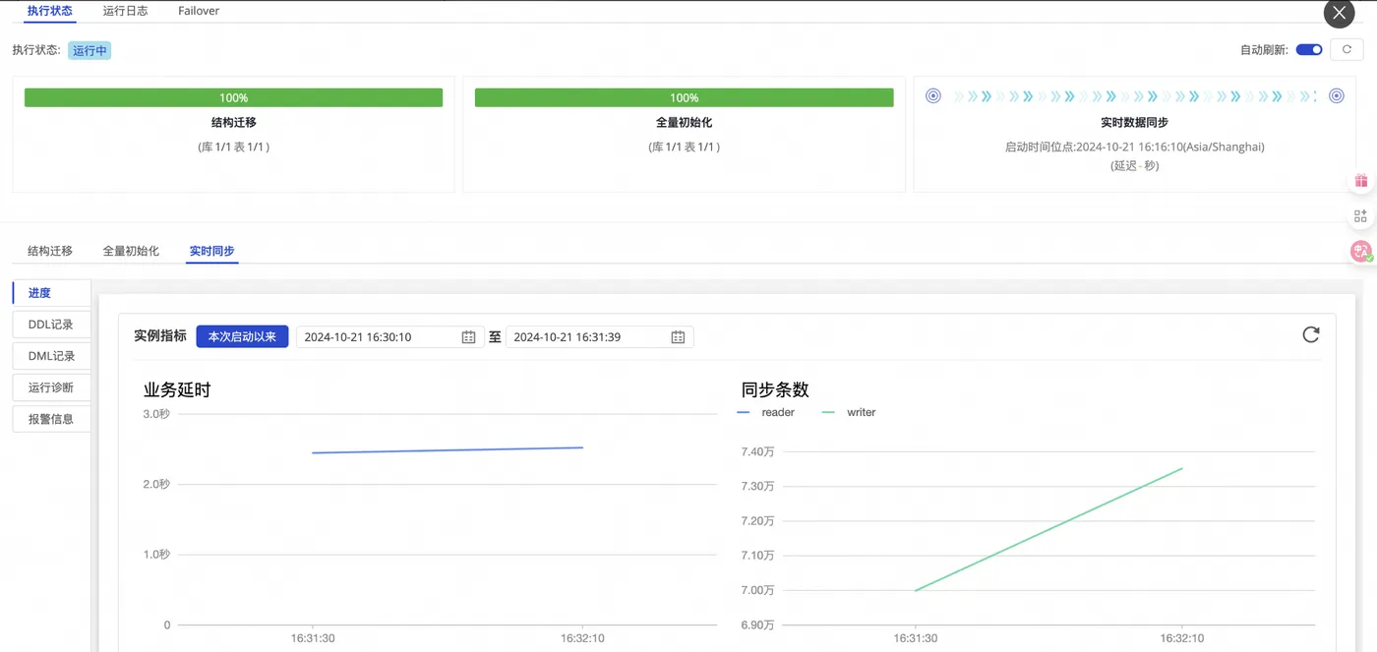This screenshot has width=1377, height=652.
Task: Click the 结构迁移 card title
Action: (x=233, y=123)
